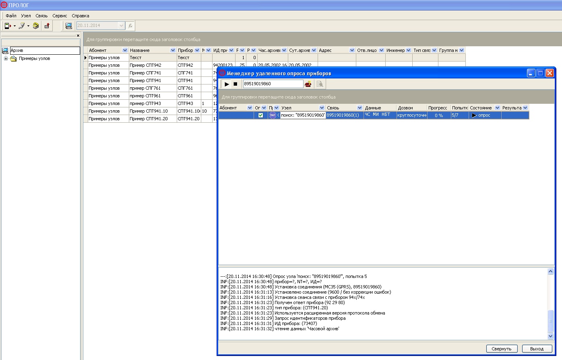This screenshot has height=360, width=562.
Task: Select the Пример СПТ941.20 name cell
Action: tap(153, 119)
